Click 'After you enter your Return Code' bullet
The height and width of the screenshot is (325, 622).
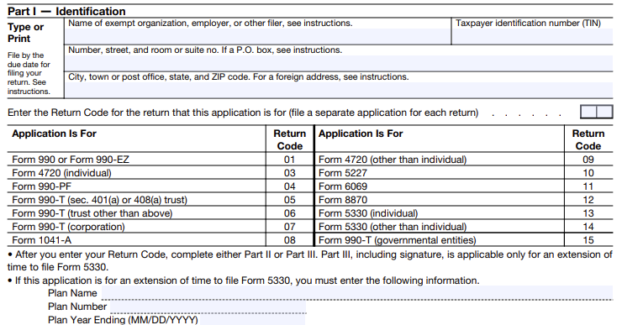tap(310, 260)
